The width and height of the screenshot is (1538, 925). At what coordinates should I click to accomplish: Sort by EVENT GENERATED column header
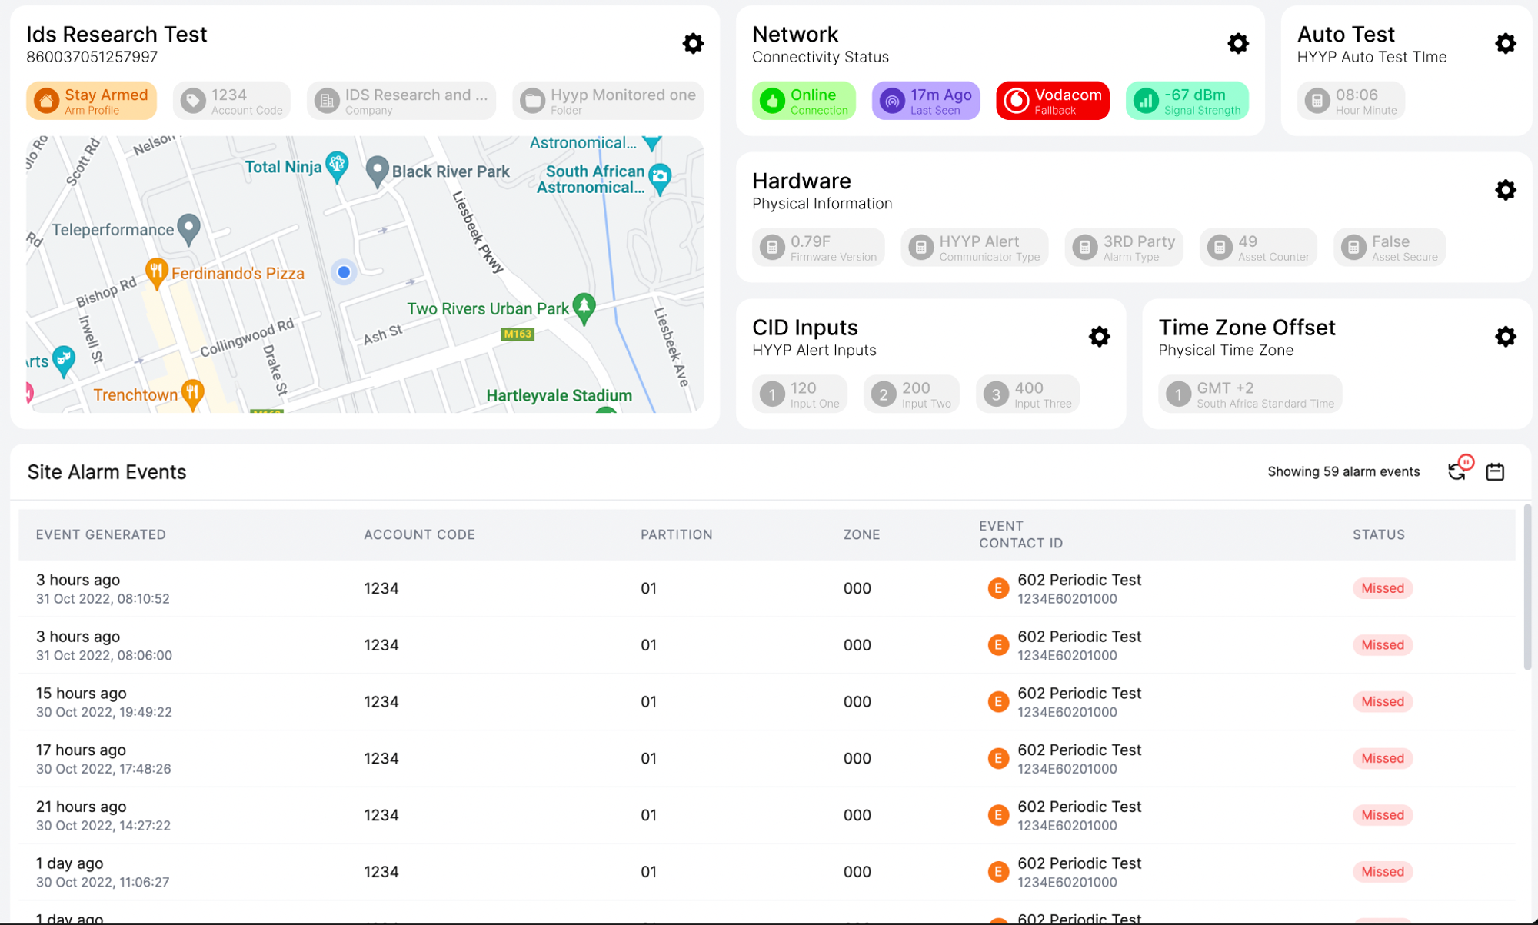pyautogui.click(x=101, y=534)
